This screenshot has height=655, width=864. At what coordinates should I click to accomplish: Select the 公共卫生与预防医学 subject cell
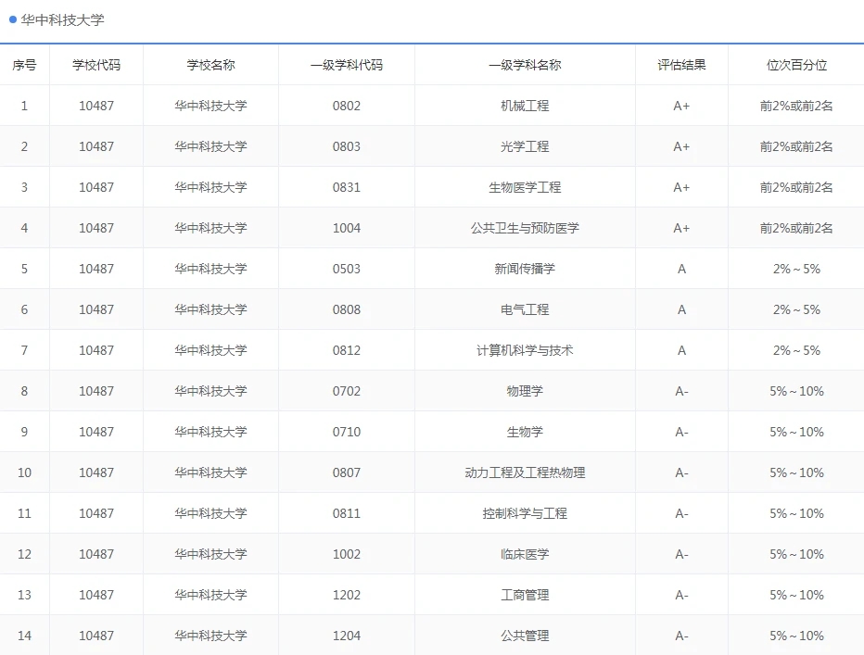pyautogui.click(x=525, y=228)
